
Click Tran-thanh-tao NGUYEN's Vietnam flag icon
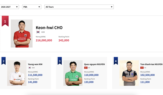(142, 68)
